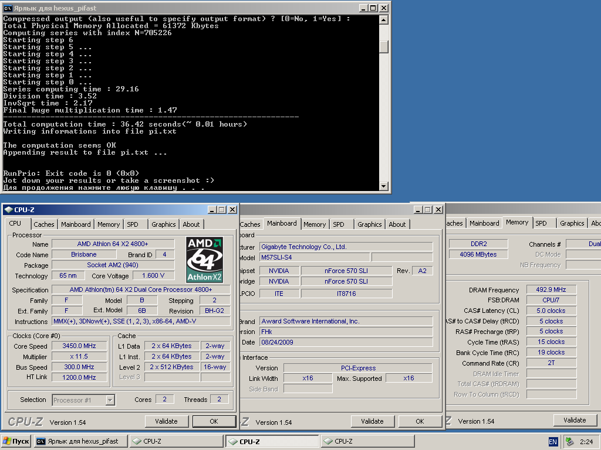Click Instructions field listing MMX(+), 3DNow!(+)

pyautogui.click(x=141, y=322)
